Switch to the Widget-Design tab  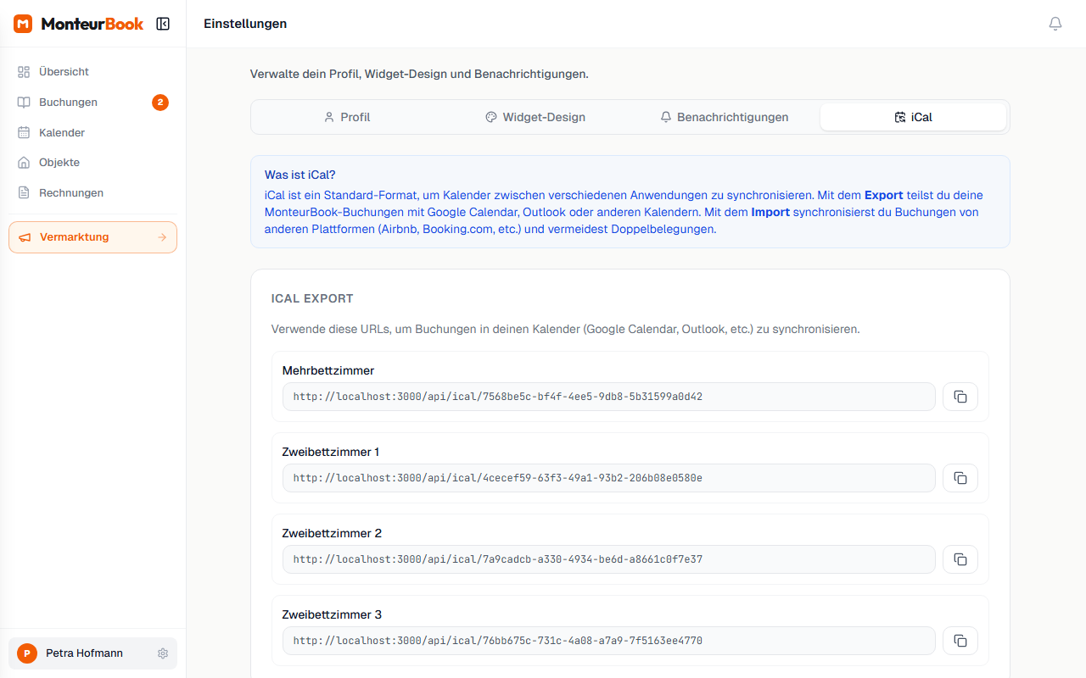point(535,117)
